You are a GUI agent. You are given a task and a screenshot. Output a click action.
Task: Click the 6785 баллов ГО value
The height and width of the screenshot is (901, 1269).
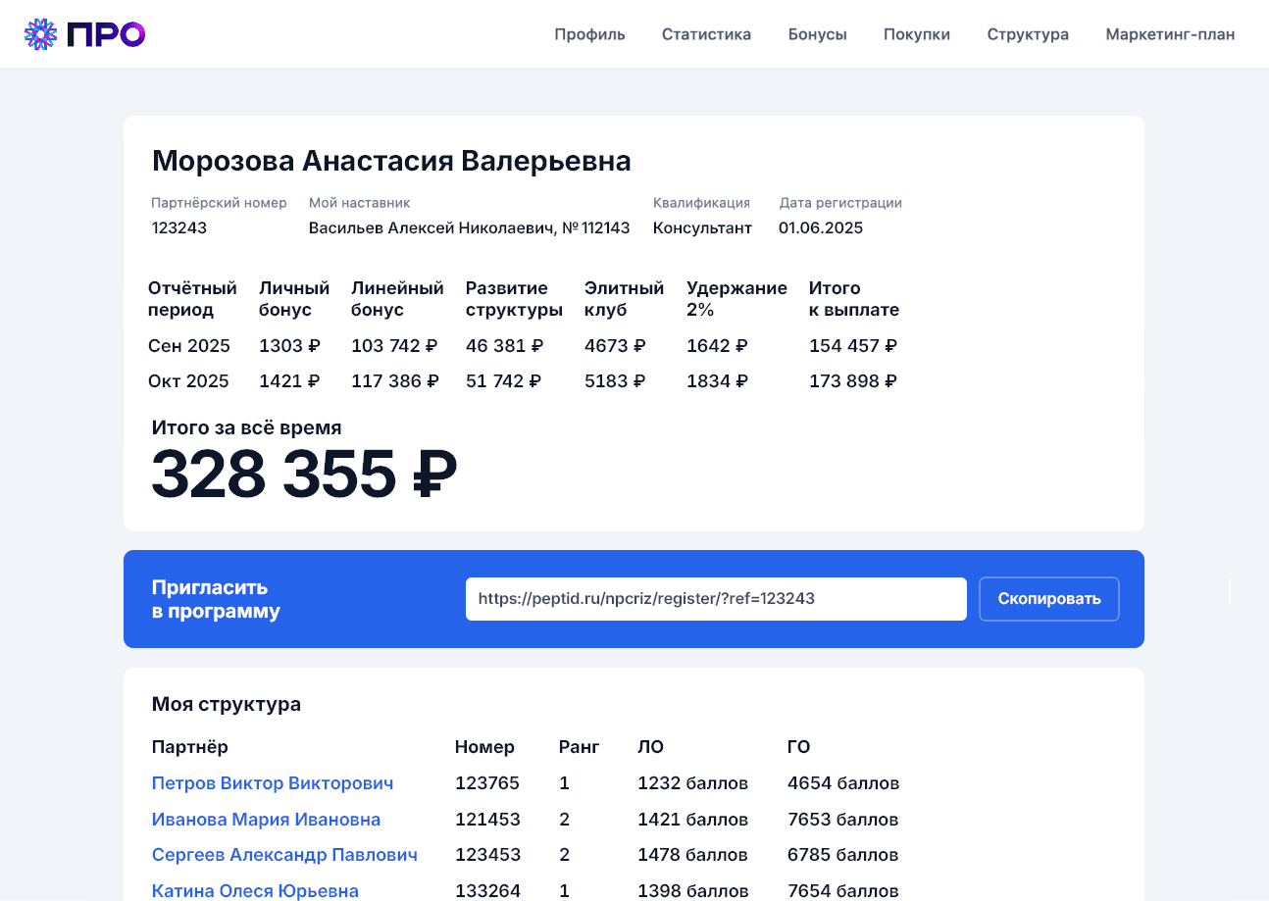coord(843,855)
